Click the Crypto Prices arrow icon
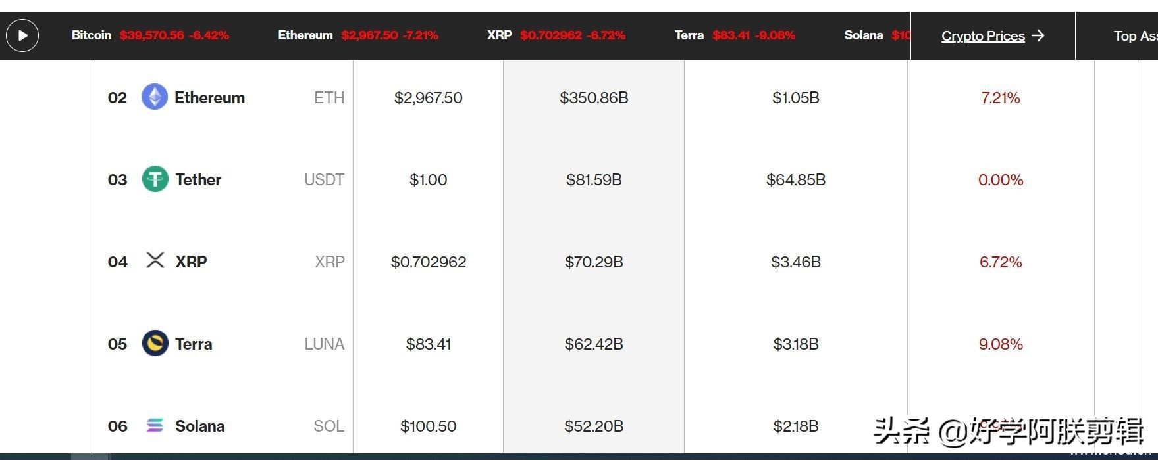1158x460 pixels. (x=1038, y=35)
